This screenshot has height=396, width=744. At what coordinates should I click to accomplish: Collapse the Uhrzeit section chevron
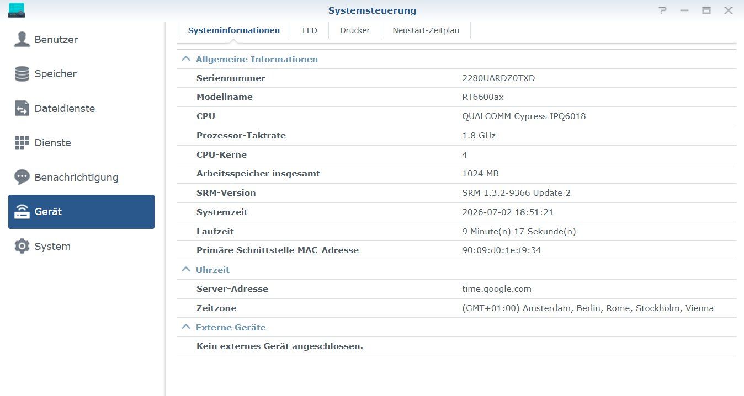(x=186, y=270)
